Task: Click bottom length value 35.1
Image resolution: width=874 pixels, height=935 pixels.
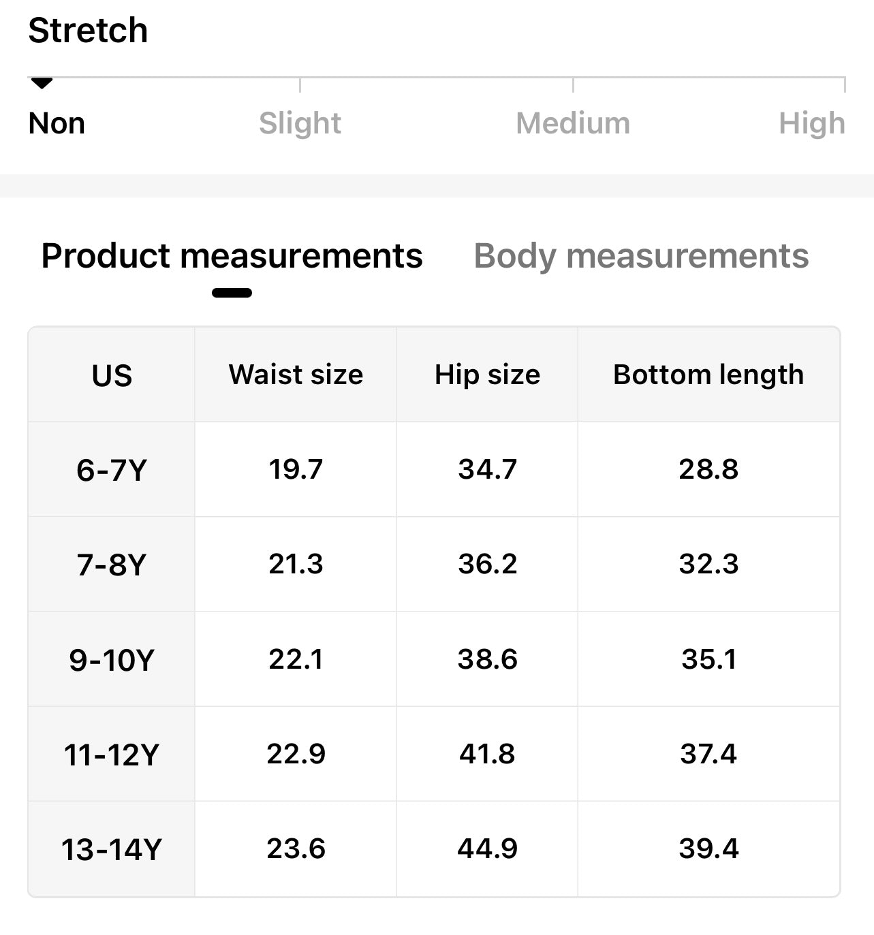Action: (708, 659)
